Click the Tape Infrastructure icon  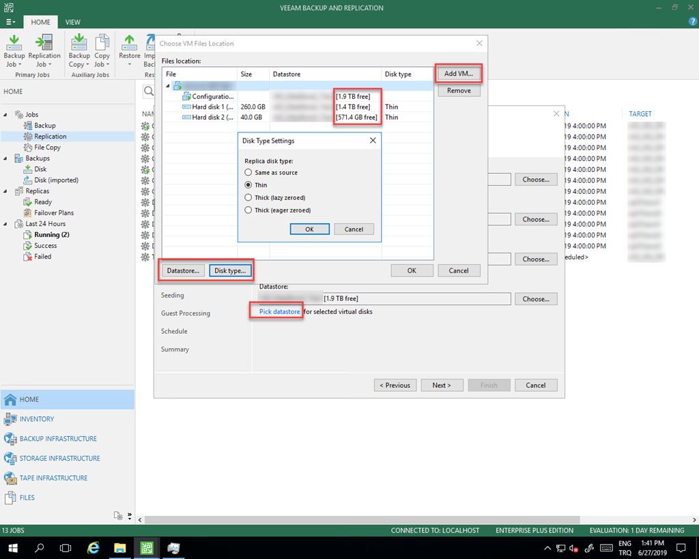pos(10,478)
